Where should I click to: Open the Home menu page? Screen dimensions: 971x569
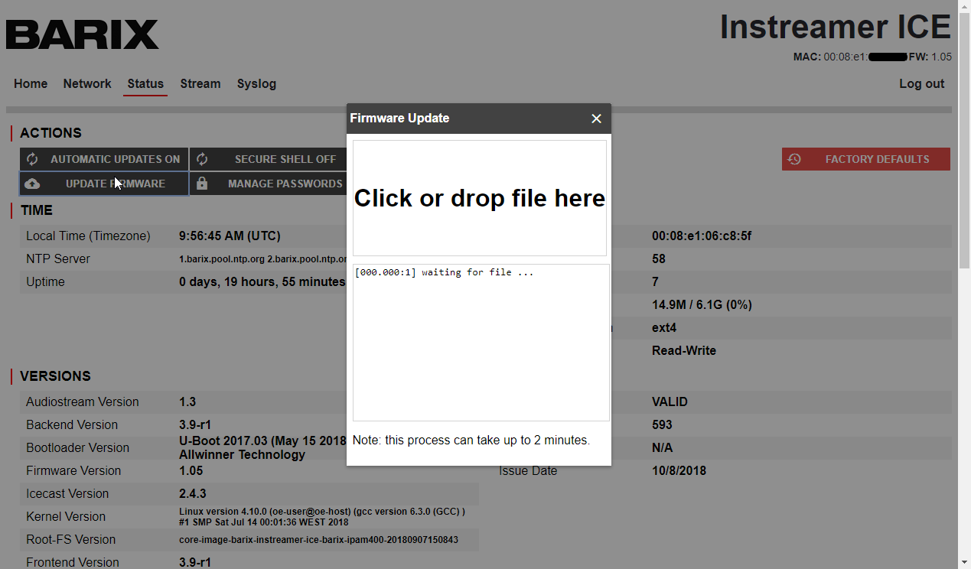31,84
